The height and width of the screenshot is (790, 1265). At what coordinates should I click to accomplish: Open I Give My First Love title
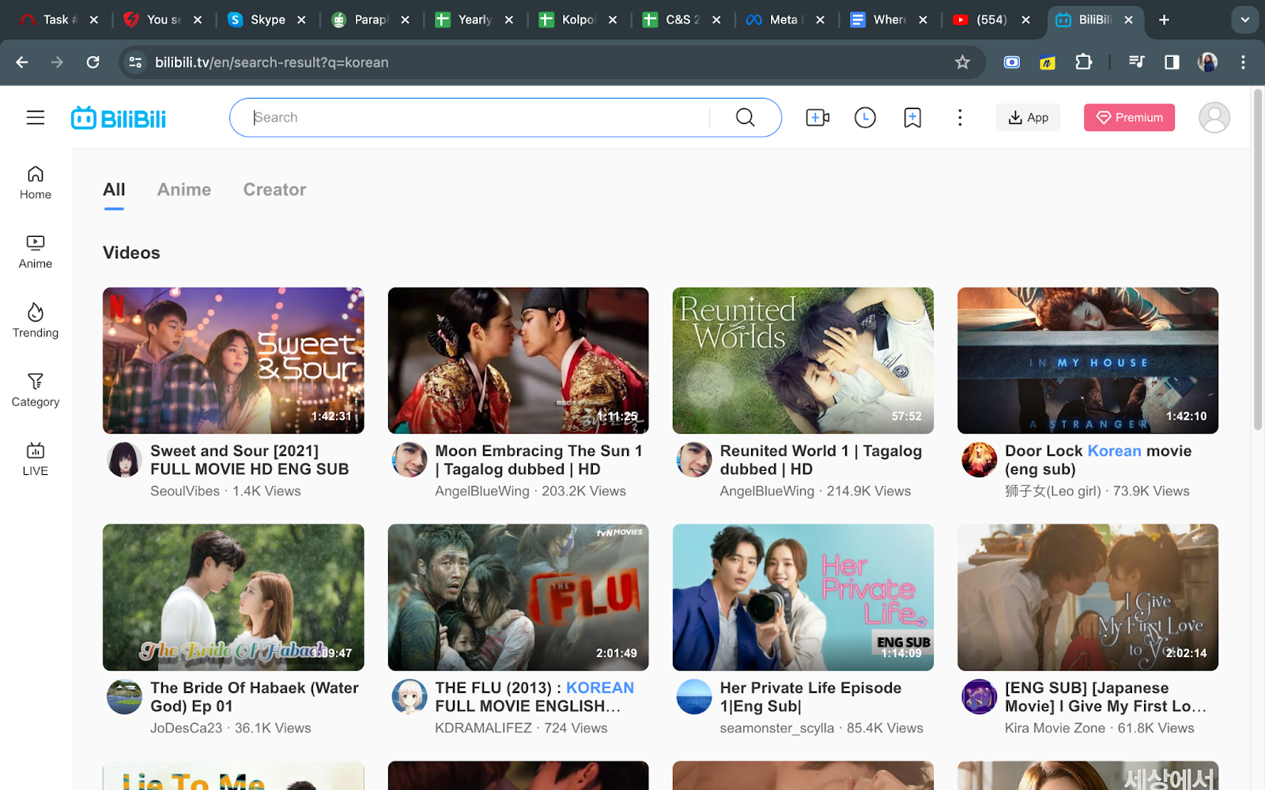(x=1105, y=697)
